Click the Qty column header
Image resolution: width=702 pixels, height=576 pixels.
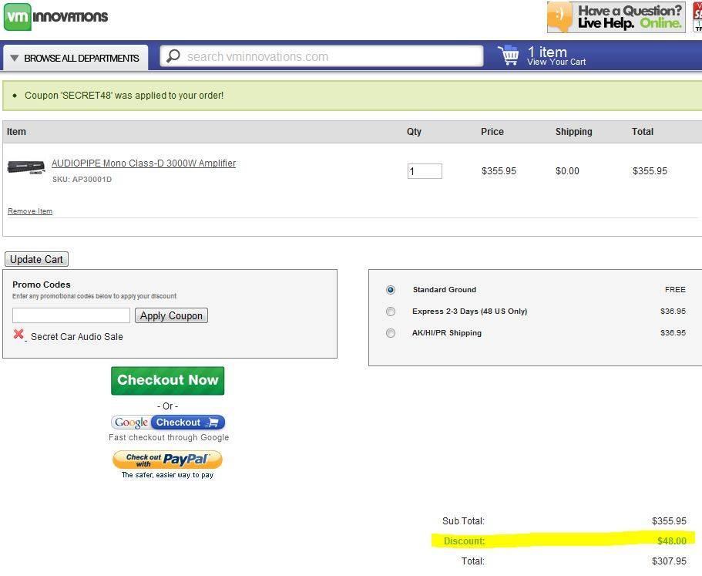pyautogui.click(x=414, y=132)
